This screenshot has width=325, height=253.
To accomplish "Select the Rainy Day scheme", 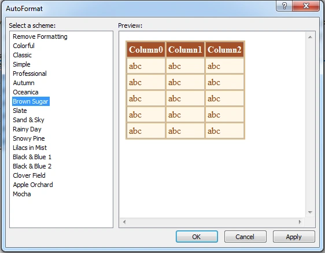I will point(27,129).
